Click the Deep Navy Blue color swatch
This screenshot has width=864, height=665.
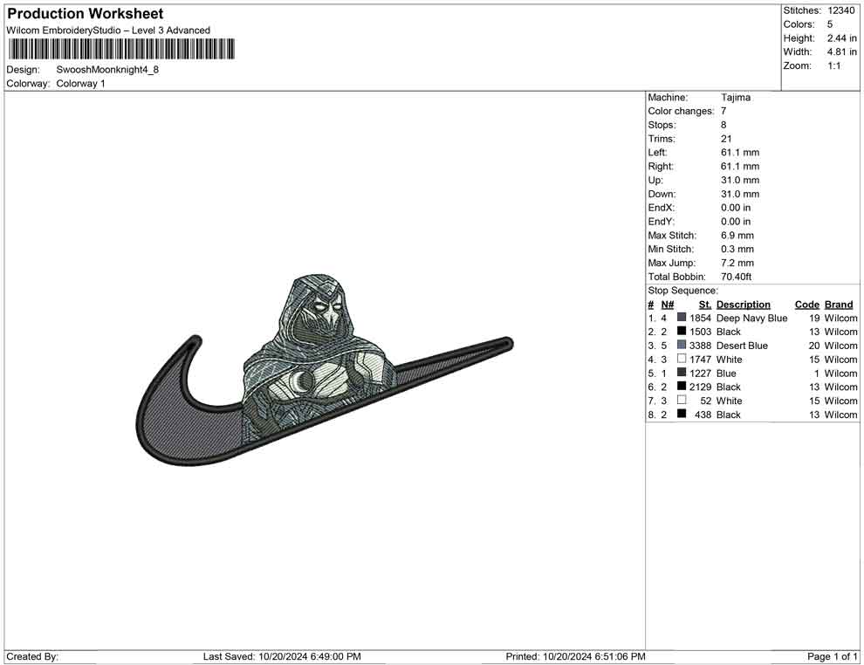click(682, 318)
